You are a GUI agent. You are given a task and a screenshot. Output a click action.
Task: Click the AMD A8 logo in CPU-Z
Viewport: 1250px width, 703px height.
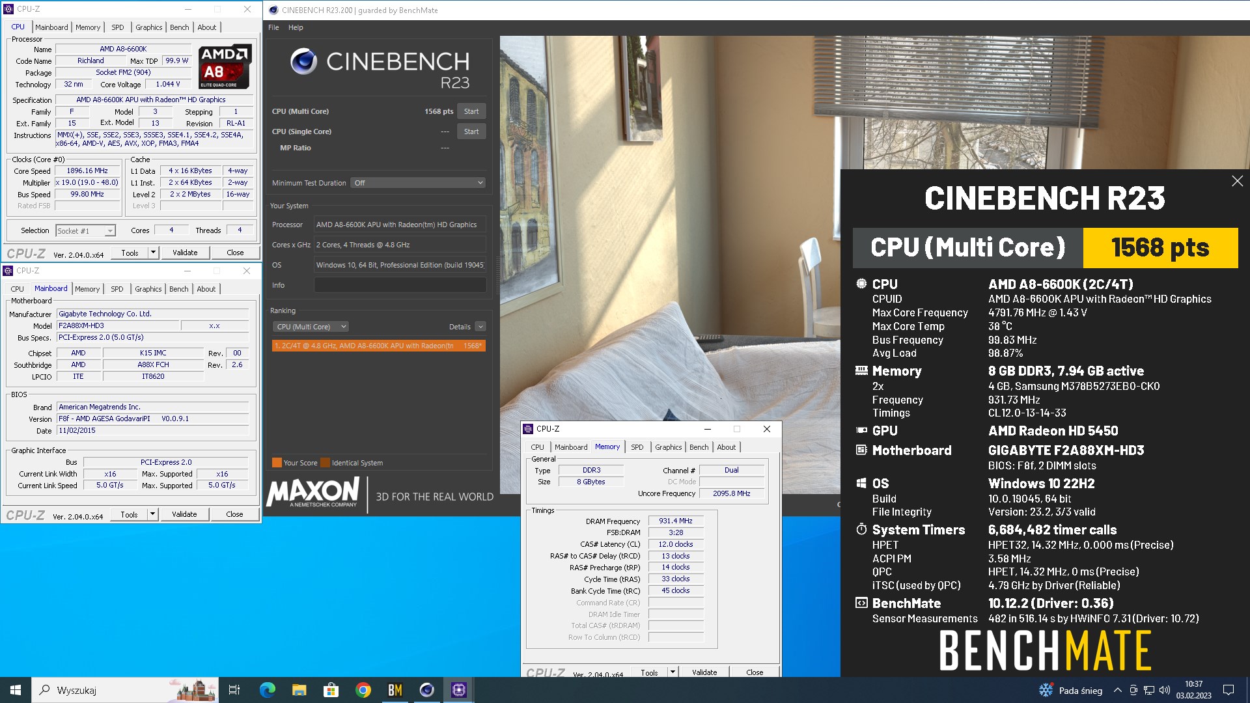[x=225, y=66]
